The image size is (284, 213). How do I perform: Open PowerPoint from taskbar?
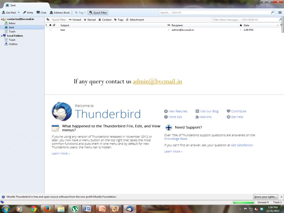102,209
